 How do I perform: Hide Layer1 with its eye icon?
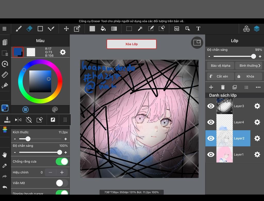tap(211, 154)
